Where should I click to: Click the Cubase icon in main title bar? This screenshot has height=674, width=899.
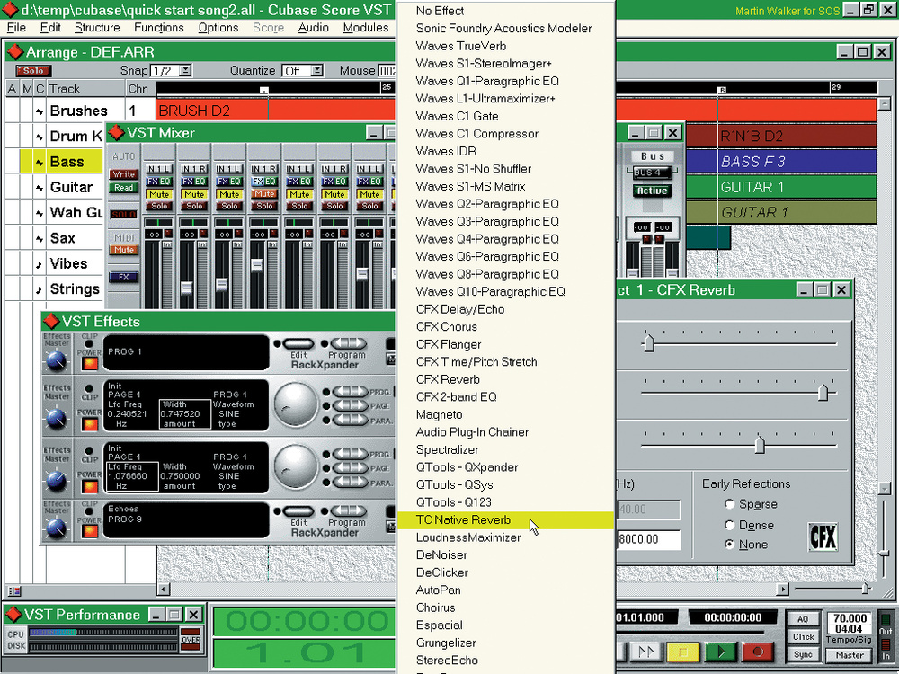[9, 9]
